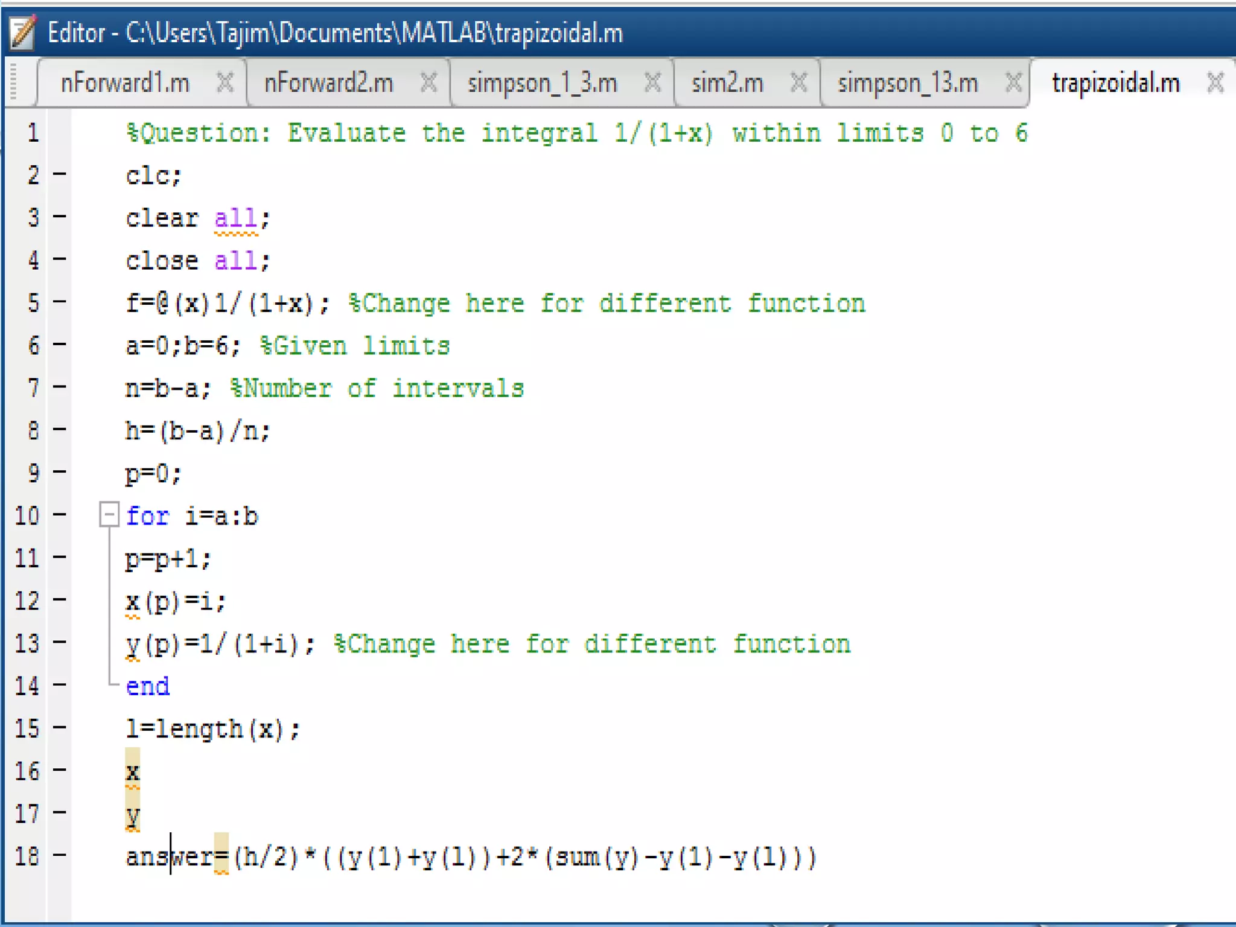The height and width of the screenshot is (927, 1236).
Task: Set breakpoint dash on line 18
Action: (x=59, y=854)
